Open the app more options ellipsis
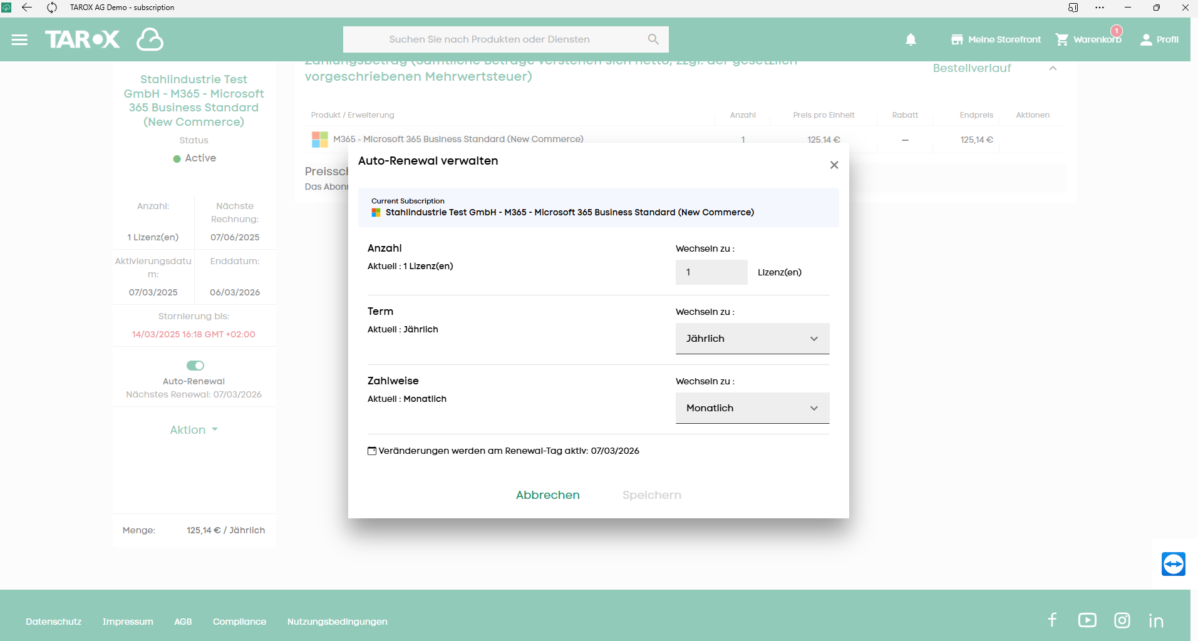This screenshot has width=1198, height=641. [1100, 8]
